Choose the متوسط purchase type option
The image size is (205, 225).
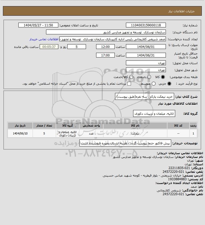click(154, 84)
